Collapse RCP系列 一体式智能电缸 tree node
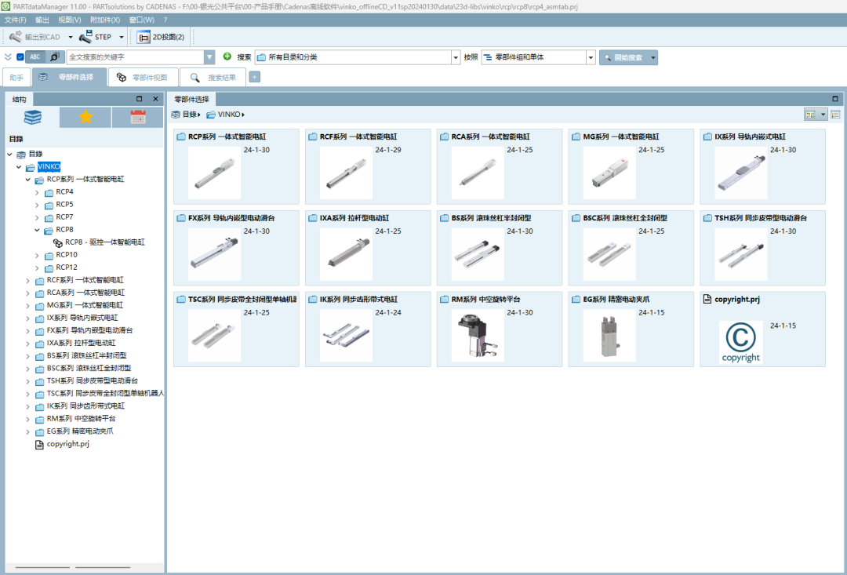The width and height of the screenshot is (847, 575). (x=28, y=180)
